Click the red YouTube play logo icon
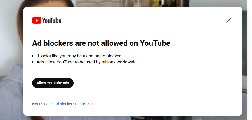Screen dimensions: 252x120 (37, 20)
